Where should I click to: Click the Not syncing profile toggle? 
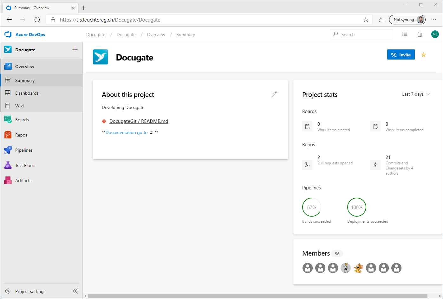[x=407, y=19]
